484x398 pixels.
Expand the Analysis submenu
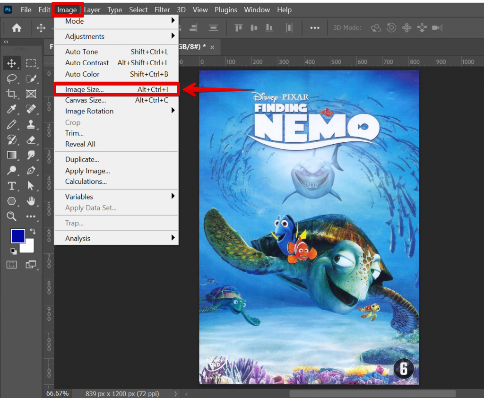point(78,238)
